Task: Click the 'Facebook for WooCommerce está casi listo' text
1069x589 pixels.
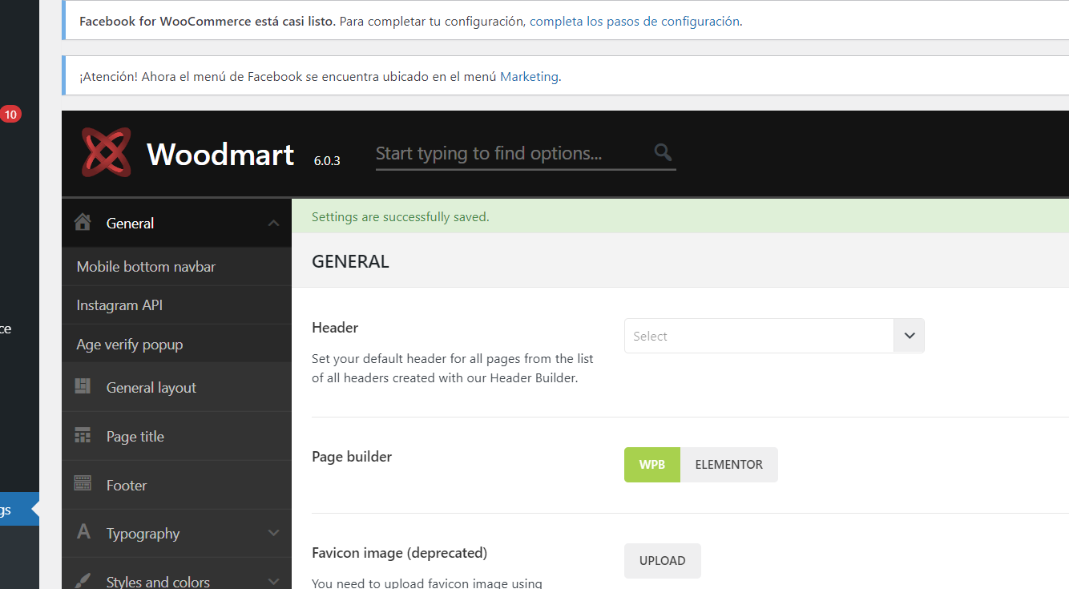Action: 207,22
